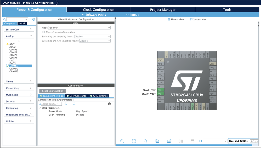Open Switching On Non Inverting Inputs dropdown
Image resolution: width=261 pixels, height=148 pixels.
(95, 41)
